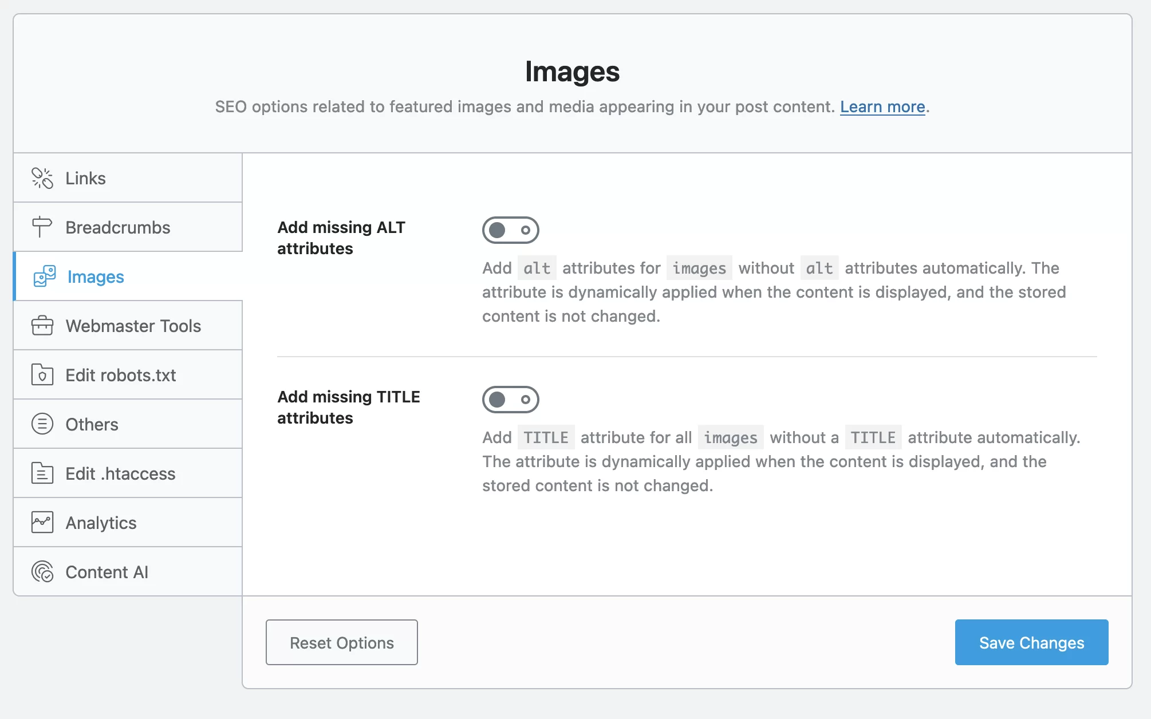Click the Edit robots.txt sidebar icon
The image size is (1151, 719).
tap(42, 374)
